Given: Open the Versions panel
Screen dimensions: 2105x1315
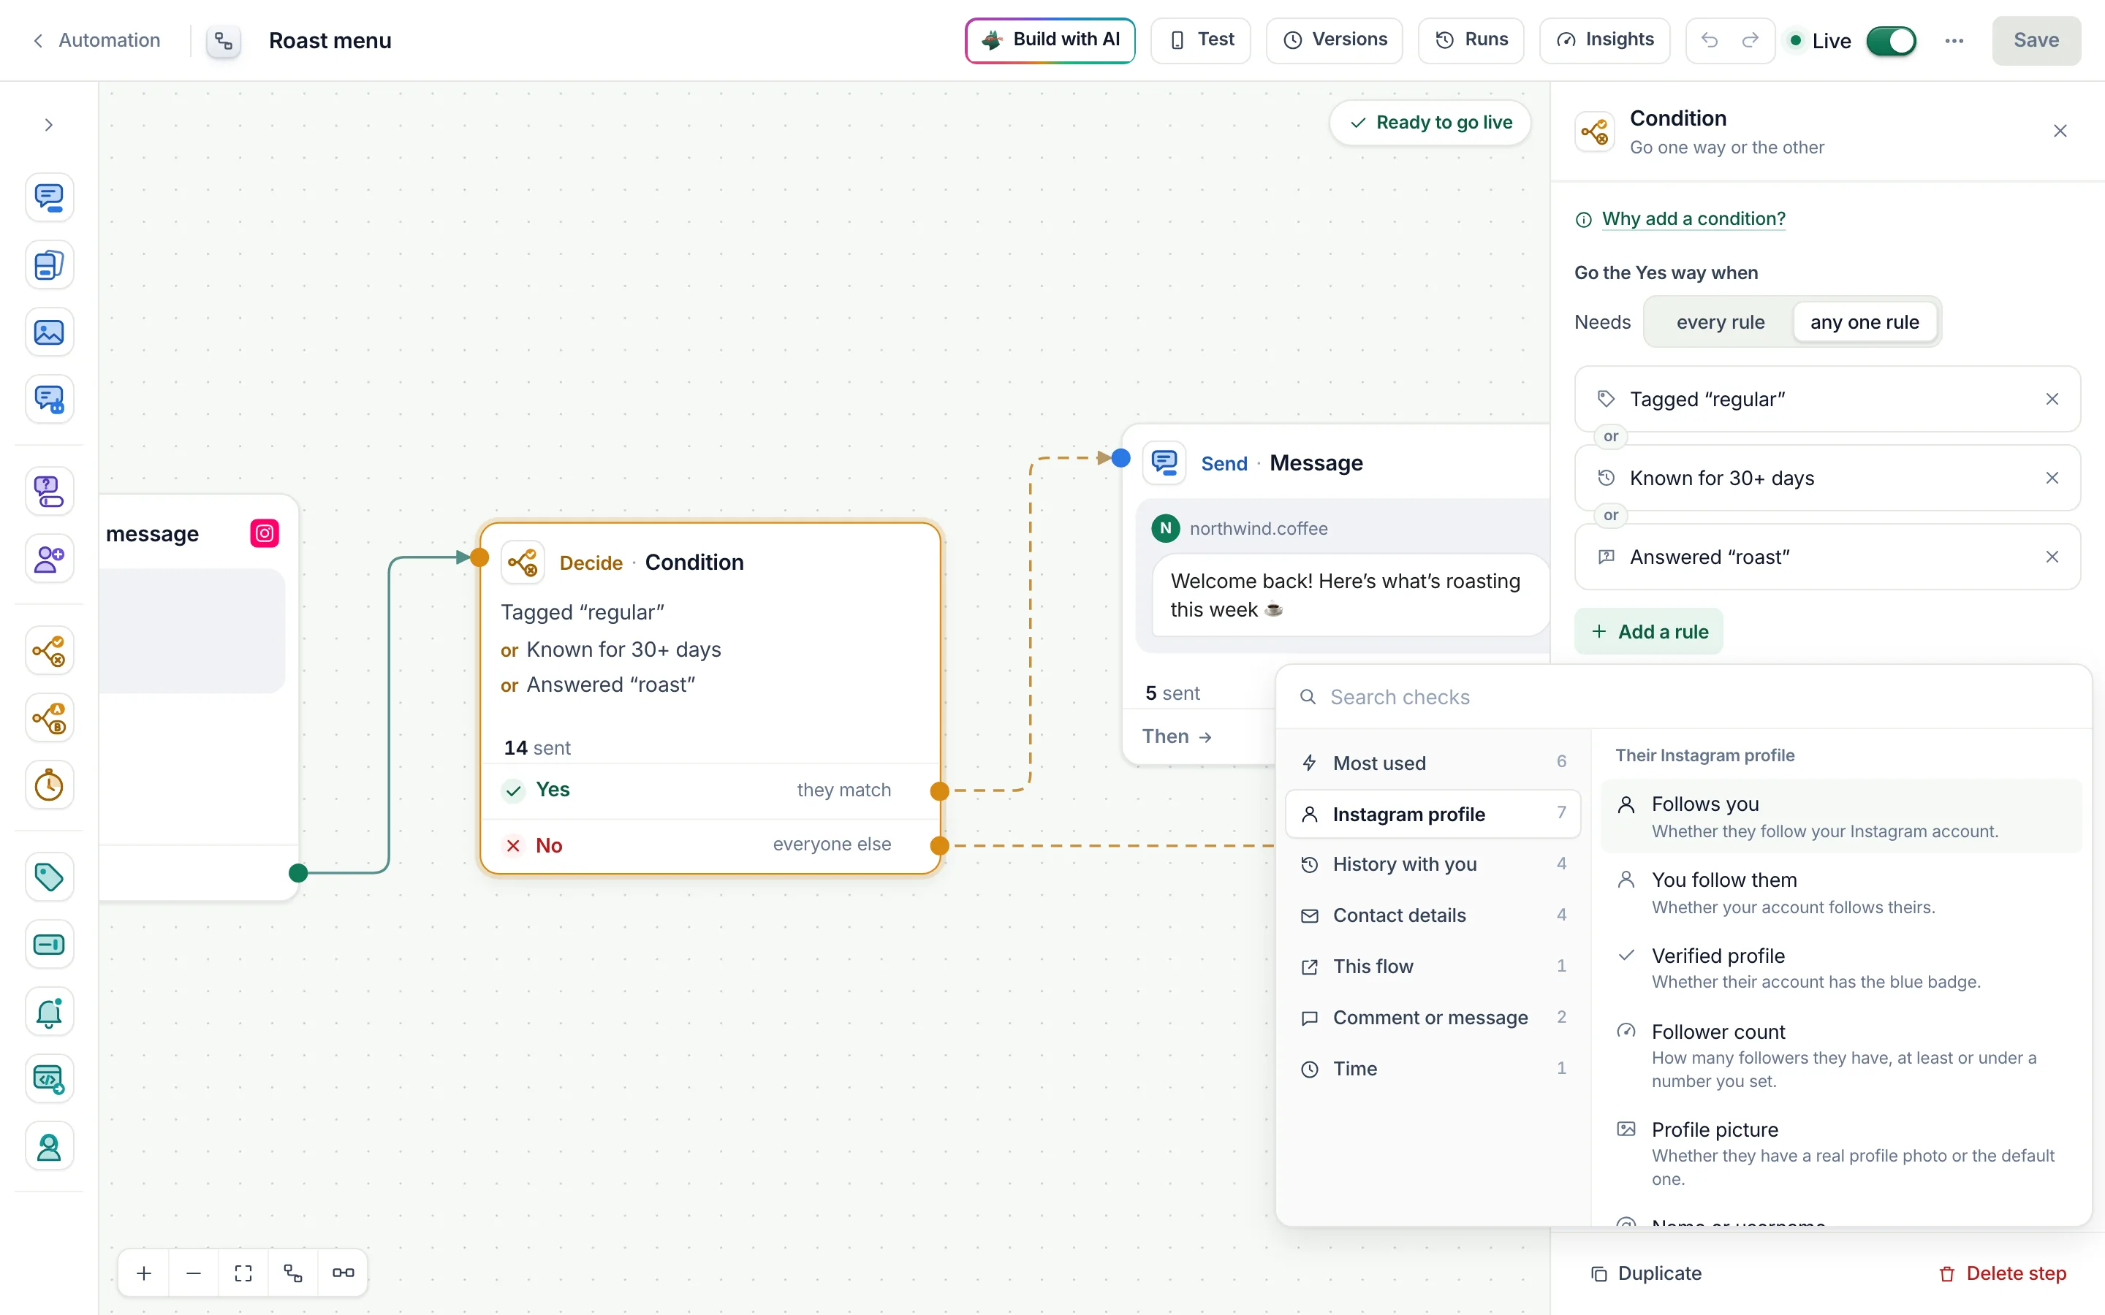Looking at the screenshot, I should point(1335,40).
